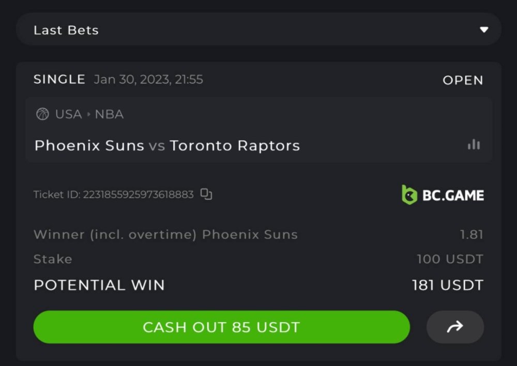Click the 181 USDT potential win amount
517x366 pixels.
click(447, 285)
